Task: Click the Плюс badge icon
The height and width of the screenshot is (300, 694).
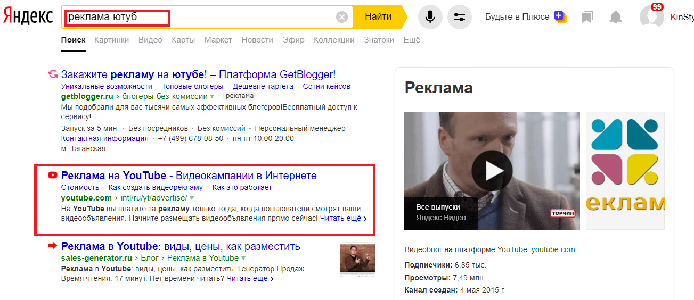Action: click(x=559, y=16)
